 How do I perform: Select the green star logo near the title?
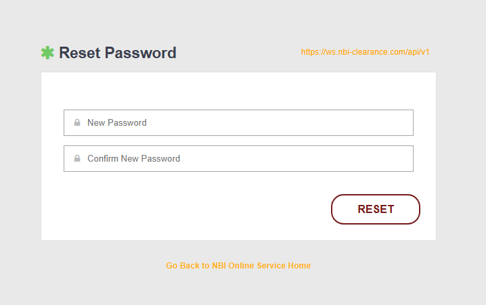[x=47, y=53]
